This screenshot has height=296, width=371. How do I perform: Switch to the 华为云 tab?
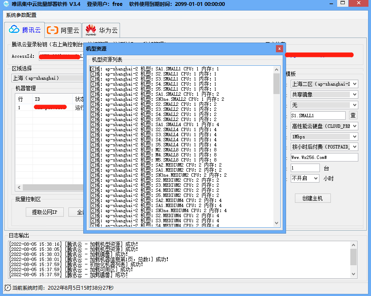click(x=101, y=30)
